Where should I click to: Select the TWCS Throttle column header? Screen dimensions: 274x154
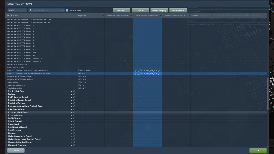(x=147, y=16)
